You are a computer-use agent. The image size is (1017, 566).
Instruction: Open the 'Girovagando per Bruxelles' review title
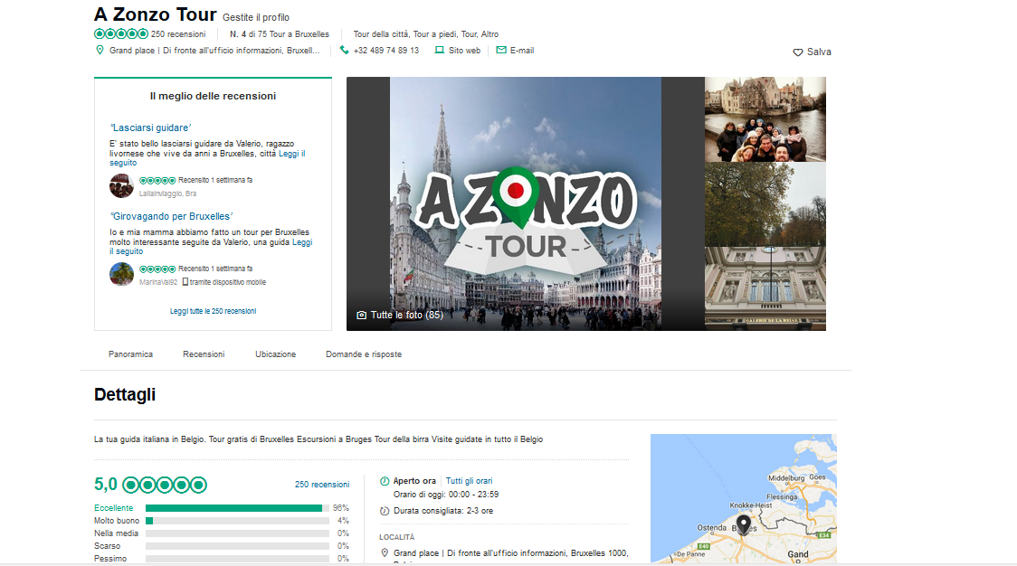[171, 216]
